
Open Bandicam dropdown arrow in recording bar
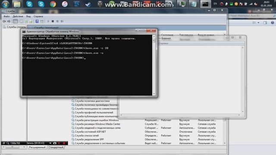50,143
